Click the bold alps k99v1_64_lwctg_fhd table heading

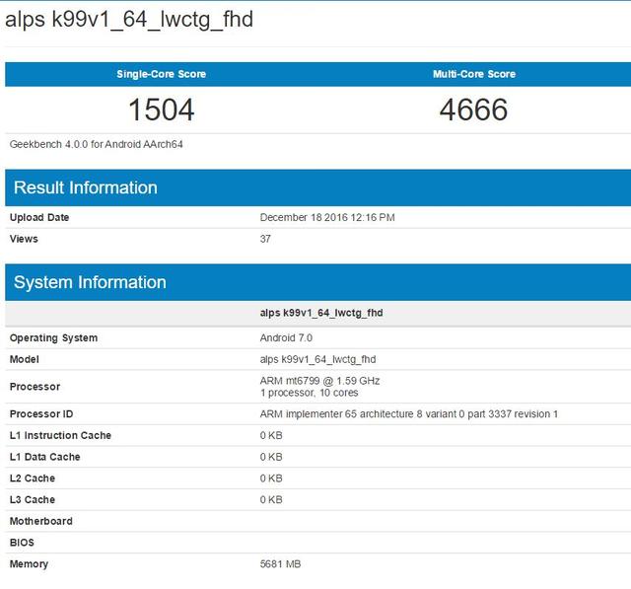point(321,313)
